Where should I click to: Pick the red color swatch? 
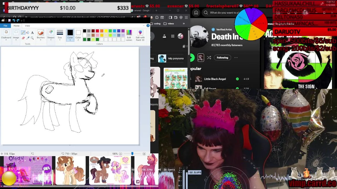(x=97, y=31)
